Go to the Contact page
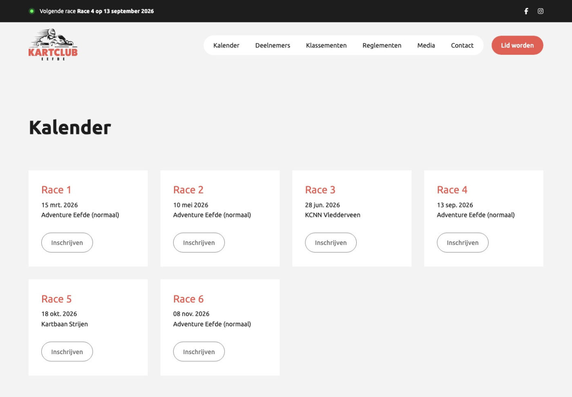 pos(462,45)
